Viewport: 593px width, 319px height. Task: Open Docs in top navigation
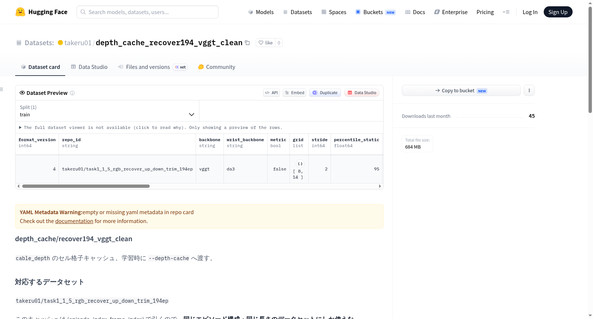[415, 12]
